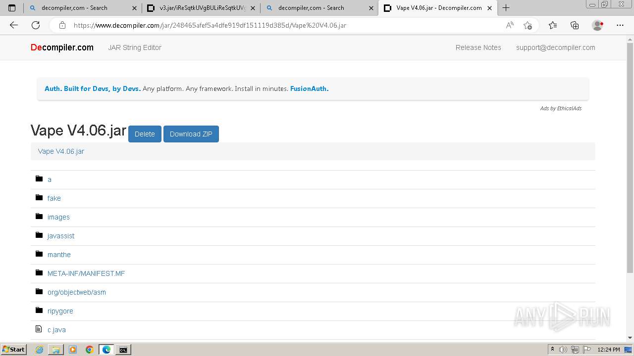Viewport: 634px width, 356px height.
Task: Click the taskbar clock 12:24 PM
Action: [x=609, y=350]
